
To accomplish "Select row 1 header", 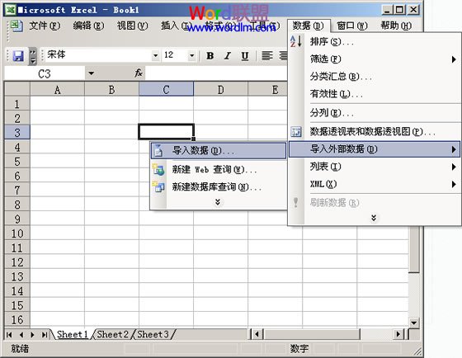I will coord(17,104).
